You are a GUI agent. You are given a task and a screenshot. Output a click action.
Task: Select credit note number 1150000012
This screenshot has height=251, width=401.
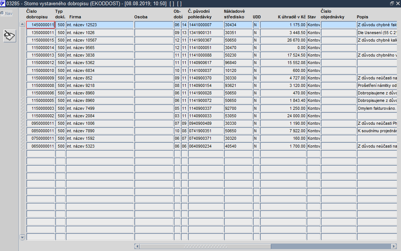(x=41, y=63)
